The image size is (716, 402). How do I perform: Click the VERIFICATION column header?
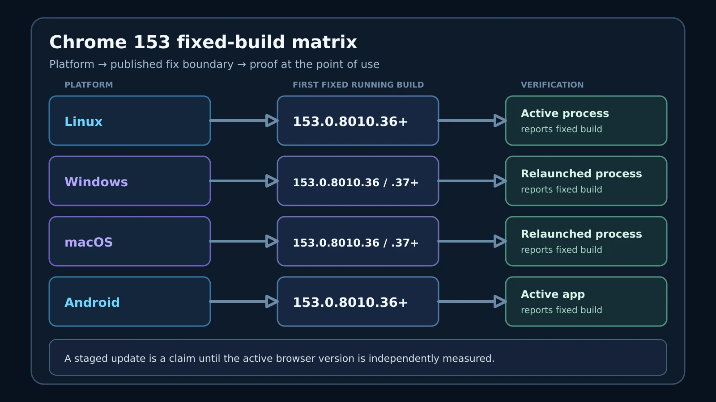coord(552,85)
